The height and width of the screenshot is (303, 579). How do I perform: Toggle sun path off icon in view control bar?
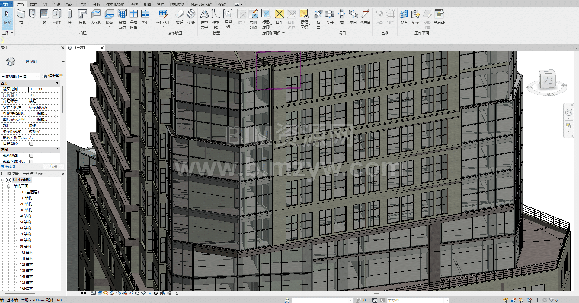click(106, 293)
